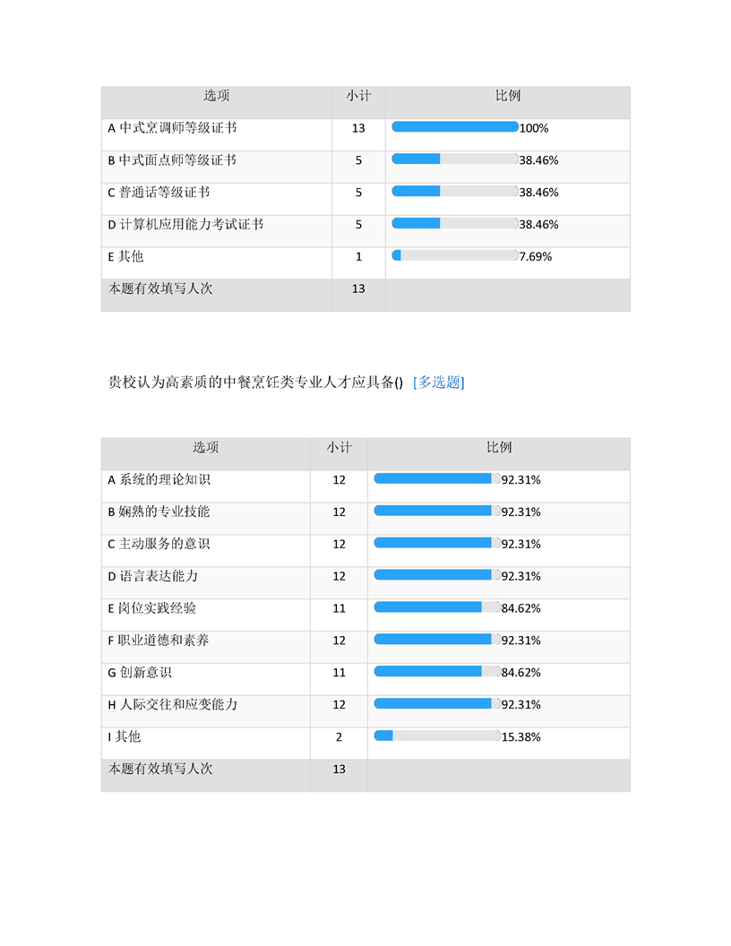The height and width of the screenshot is (946, 731).
Task: Select option A 系统的理论知识
Action: [159, 479]
